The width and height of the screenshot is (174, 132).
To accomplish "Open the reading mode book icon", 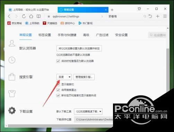I will (x=38, y=16).
